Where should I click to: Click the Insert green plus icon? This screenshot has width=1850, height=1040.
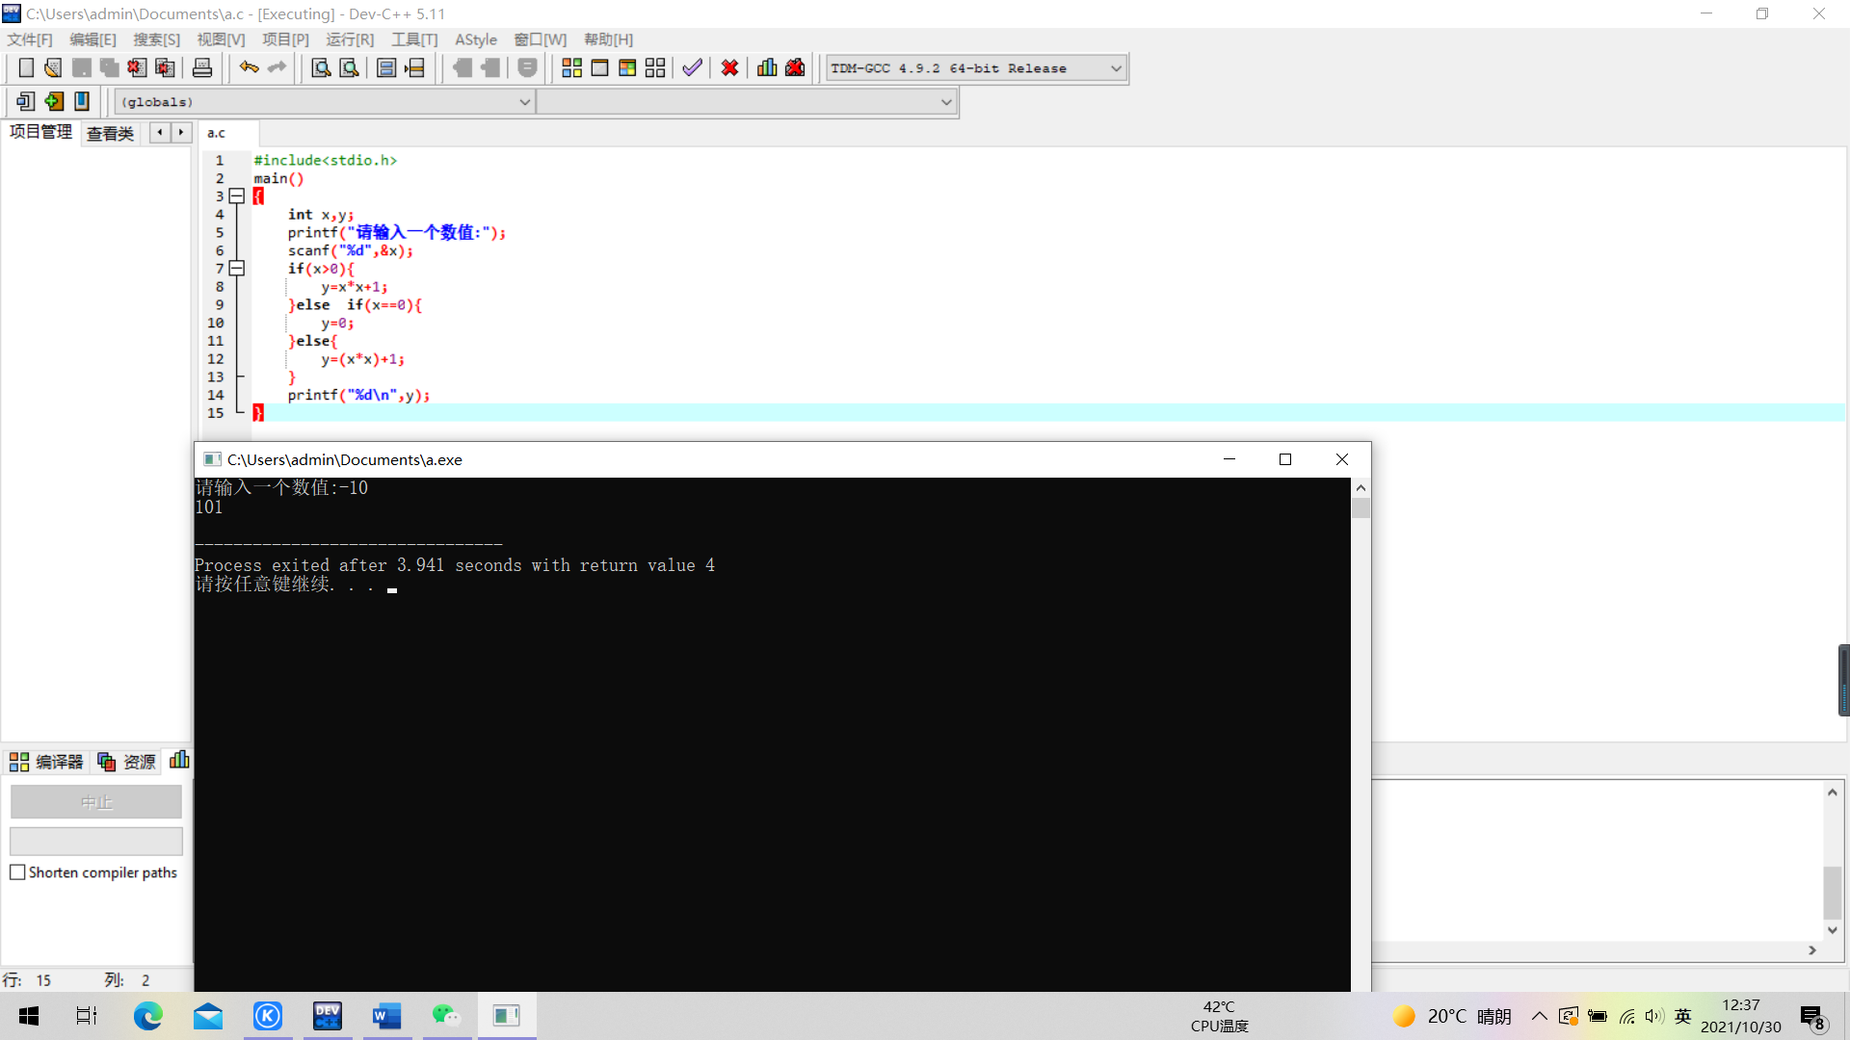[54, 101]
